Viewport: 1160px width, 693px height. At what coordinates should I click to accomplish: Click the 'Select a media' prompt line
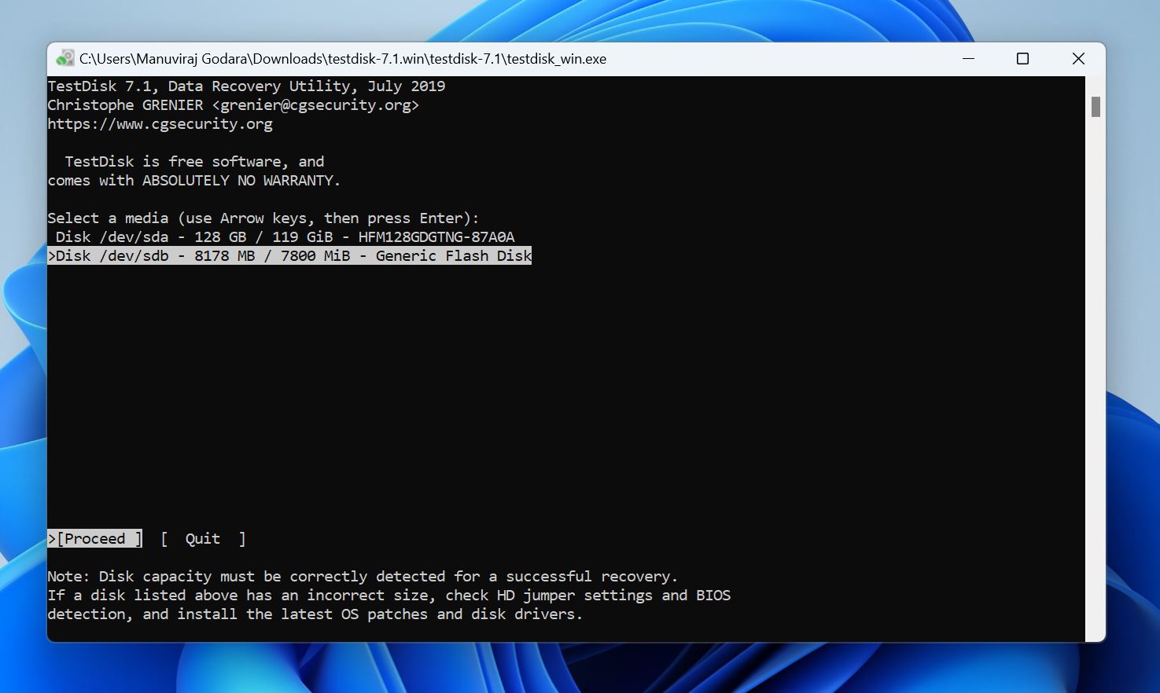pos(263,218)
